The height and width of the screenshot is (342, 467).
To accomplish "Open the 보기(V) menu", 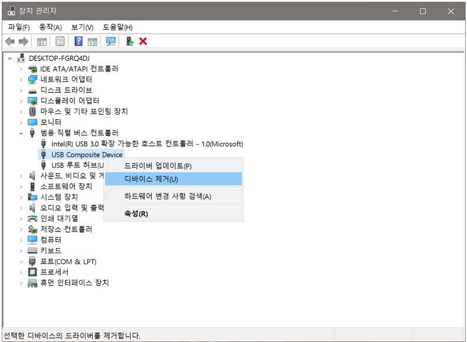I will pos(82,27).
